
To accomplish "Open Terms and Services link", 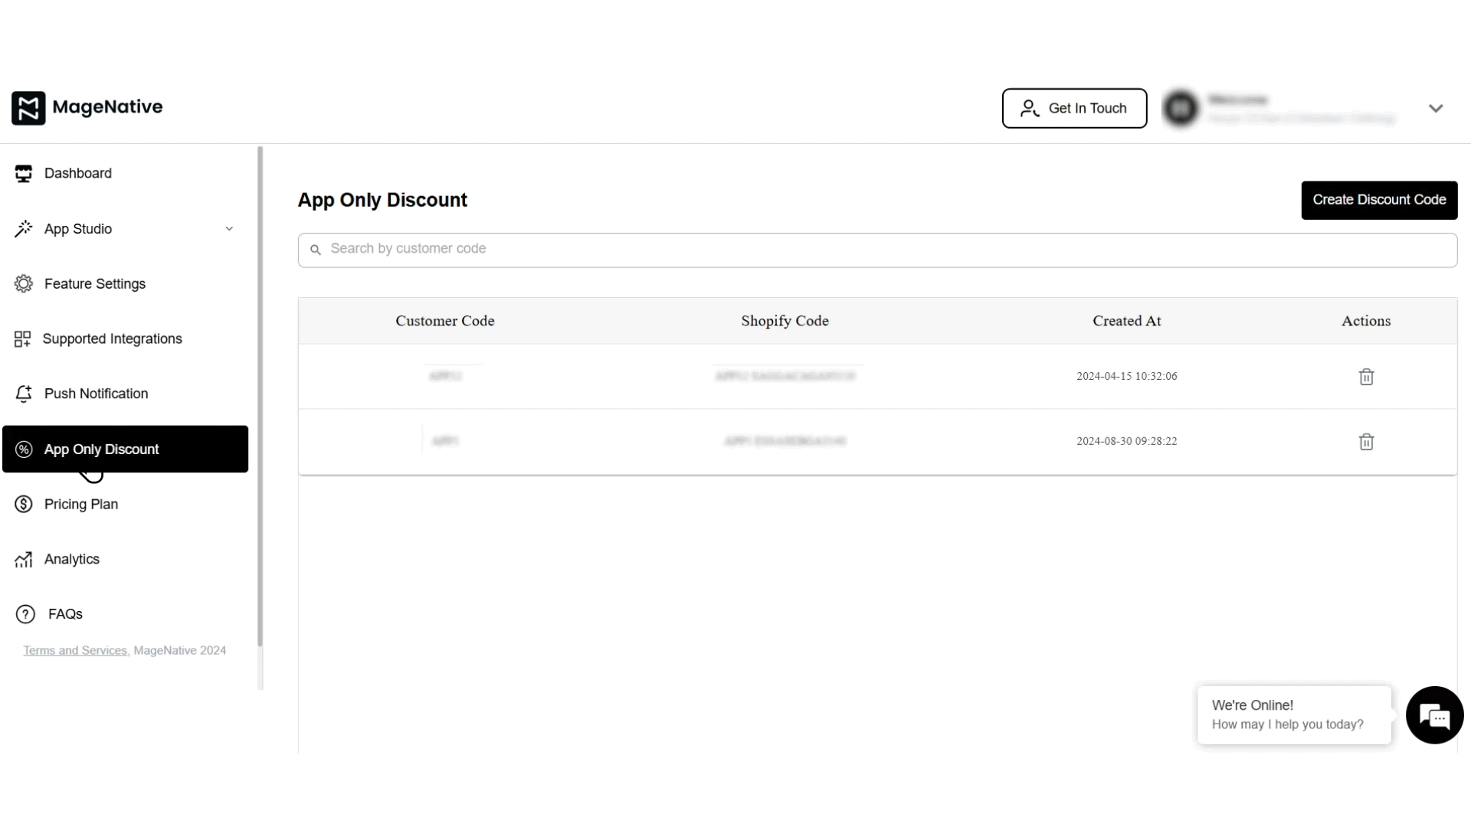I will coord(74,650).
